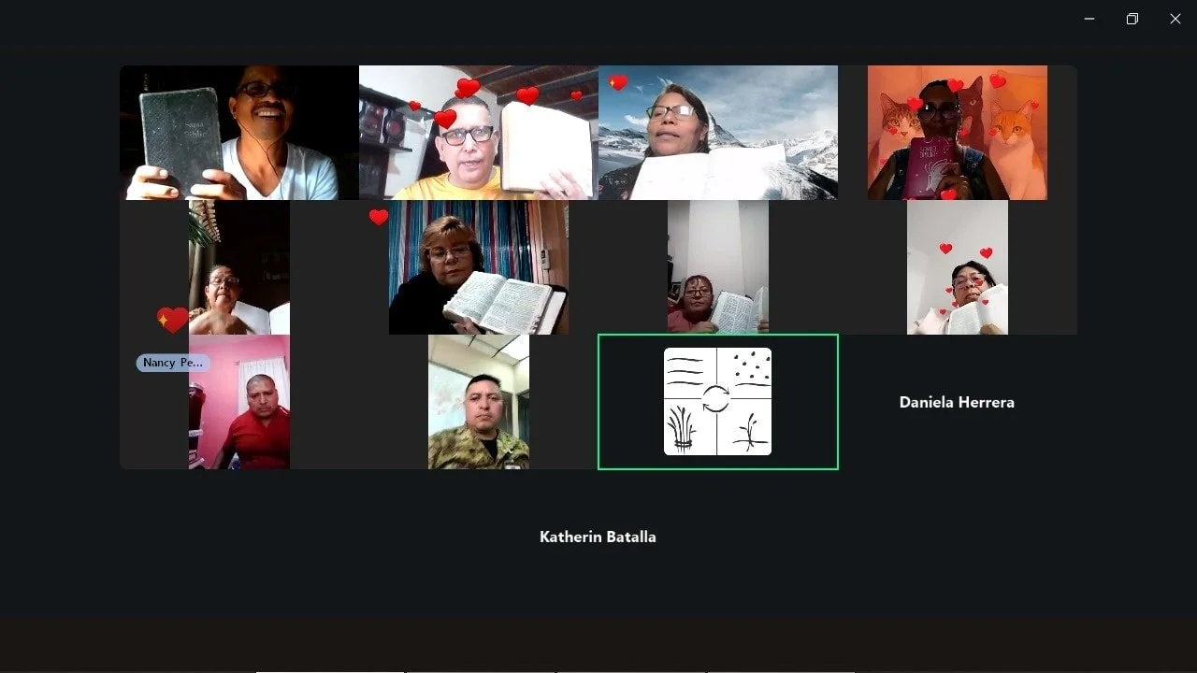Click the Nancy Pe... name label
Screen dimensions: 1197x673
tap(173, 363)
